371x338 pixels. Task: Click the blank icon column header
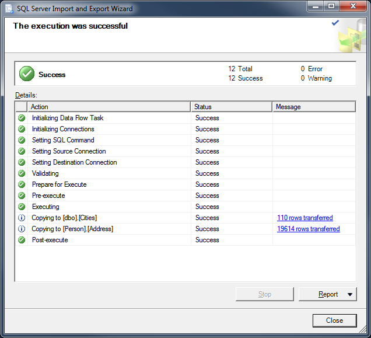pos(22,107)
